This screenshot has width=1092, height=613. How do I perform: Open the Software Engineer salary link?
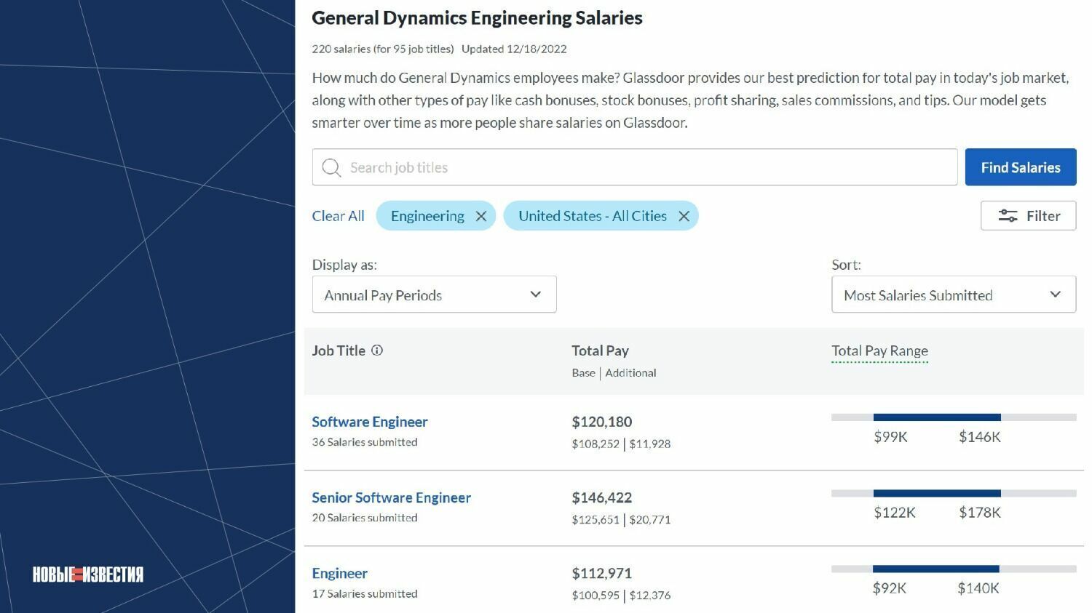point(369,422)
